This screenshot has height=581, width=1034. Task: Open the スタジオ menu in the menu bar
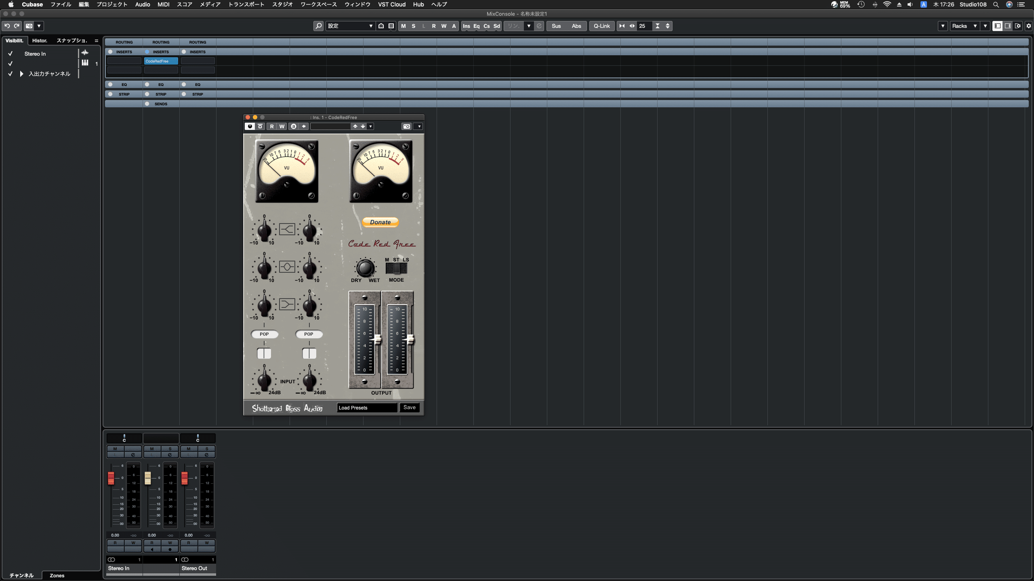coord(282,4)
